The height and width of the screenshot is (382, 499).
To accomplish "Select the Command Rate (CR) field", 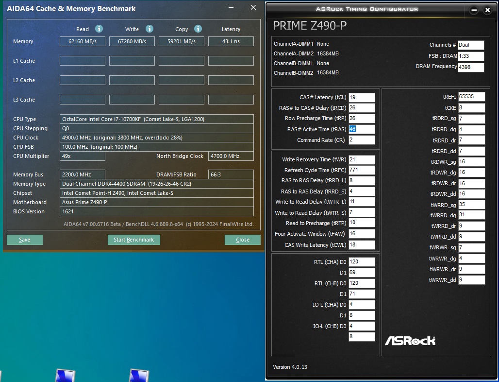I will point(362,140).
